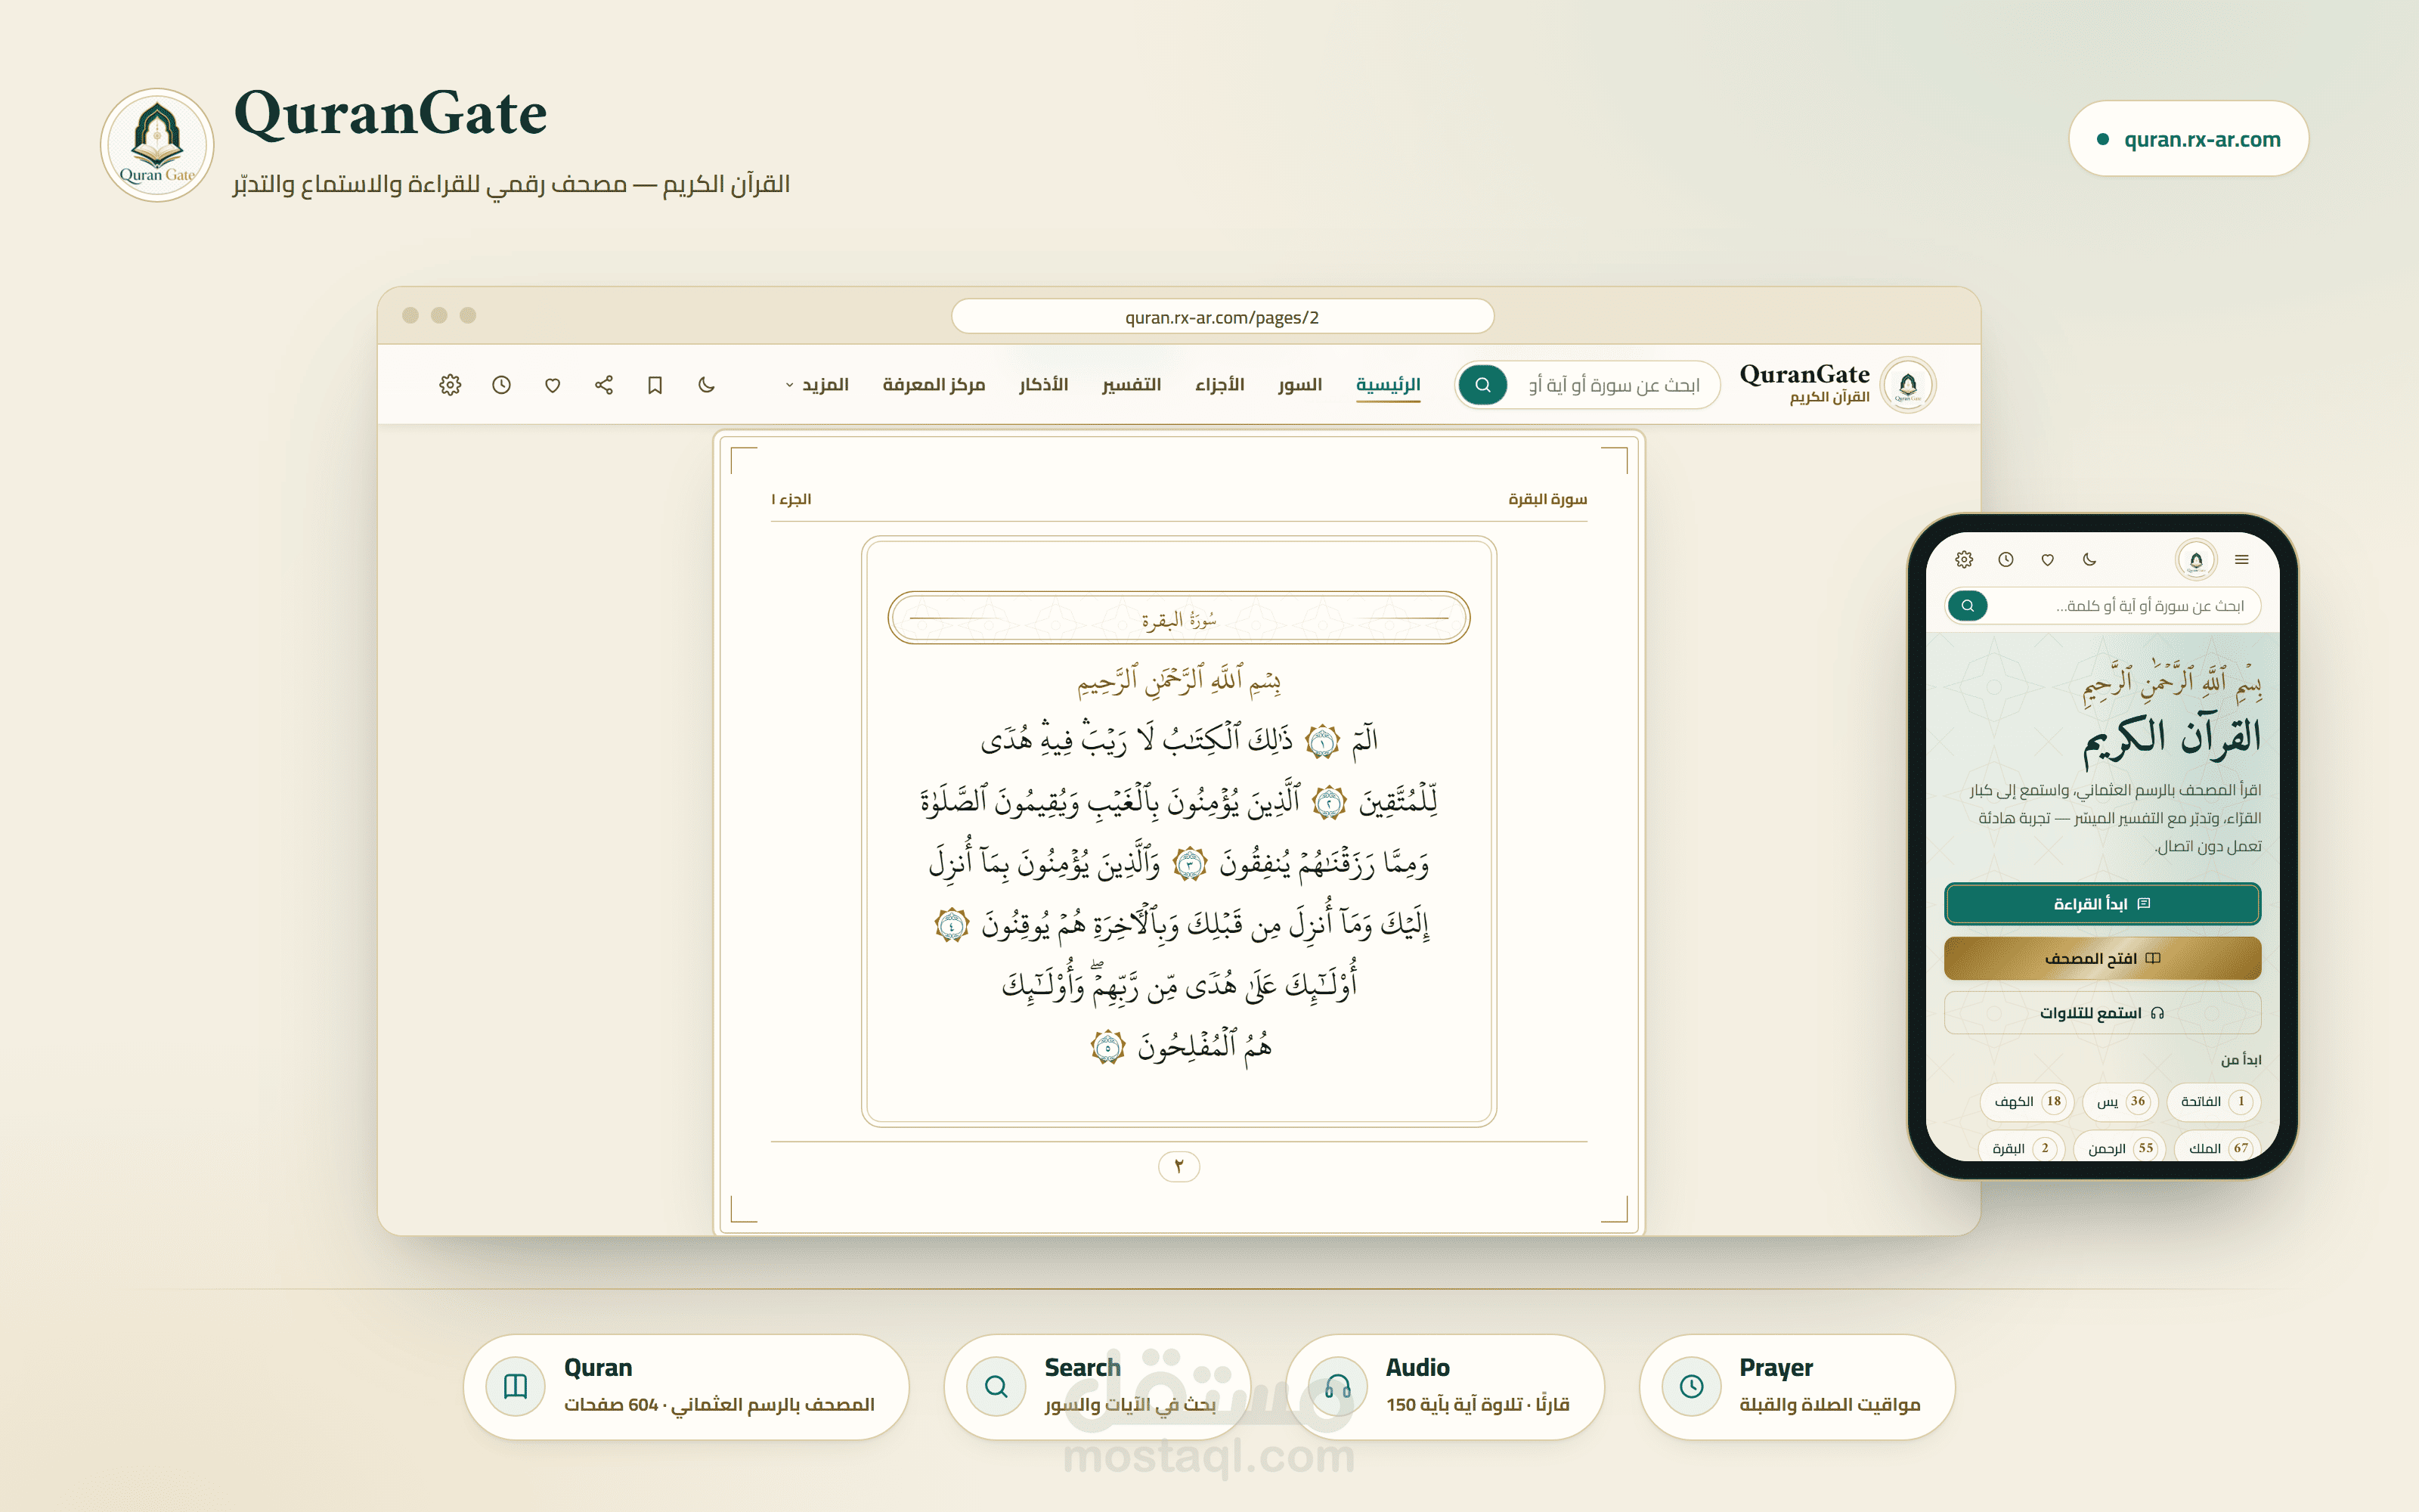
Task: Toggle dark mode moon icon on mobile
Action: [x=2089, y=560]
